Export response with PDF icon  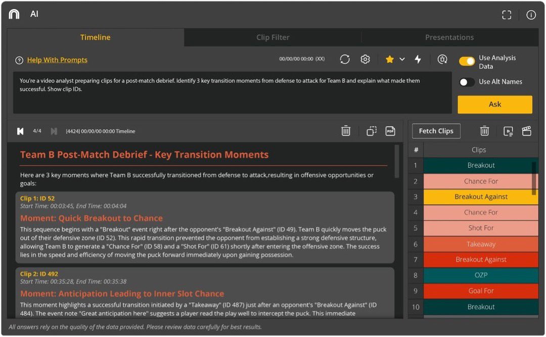[390, 131]
